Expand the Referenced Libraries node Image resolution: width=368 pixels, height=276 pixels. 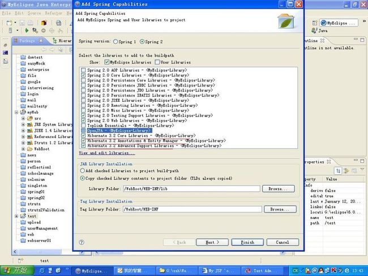tap(23, 137)
